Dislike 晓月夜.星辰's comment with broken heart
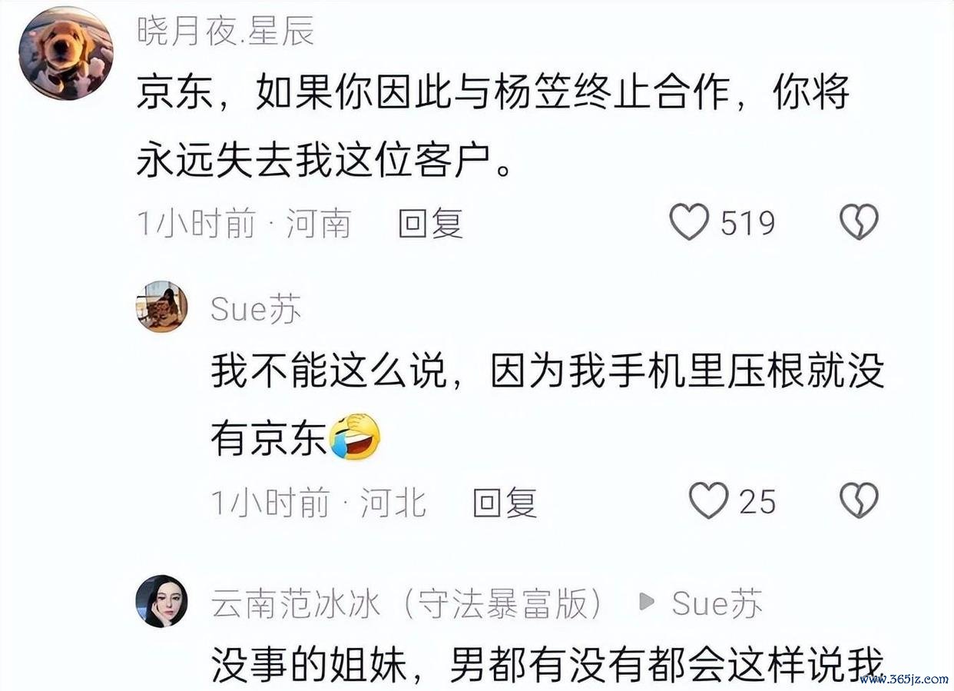The height and width of the screenshot is (691, 954). pos(859,223)
